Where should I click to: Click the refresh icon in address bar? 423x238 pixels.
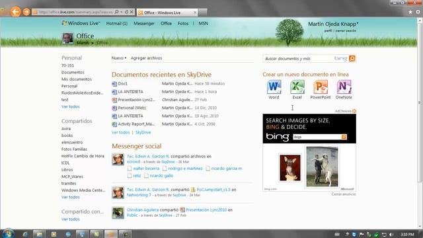pos(126,12)
